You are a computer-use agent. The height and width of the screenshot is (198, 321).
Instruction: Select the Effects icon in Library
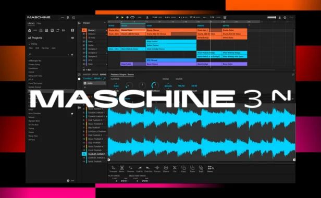click(52, 30)
